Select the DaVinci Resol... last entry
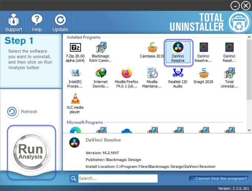252x191 pixels. (x=229, y=53)
